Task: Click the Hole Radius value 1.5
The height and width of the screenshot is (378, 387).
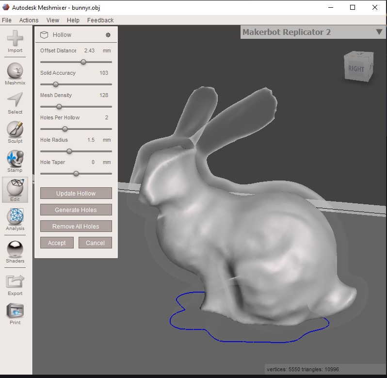Action: [91, 140]
